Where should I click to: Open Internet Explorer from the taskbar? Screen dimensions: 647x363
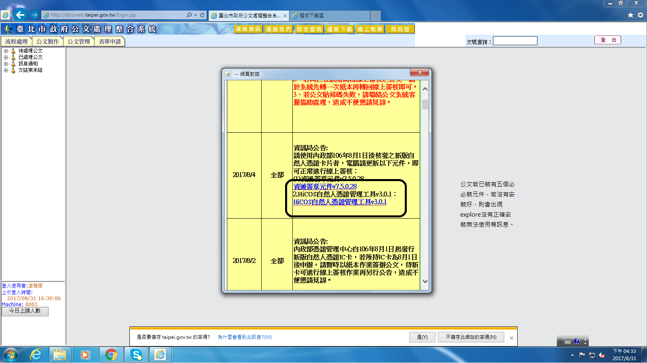[36, 355]
